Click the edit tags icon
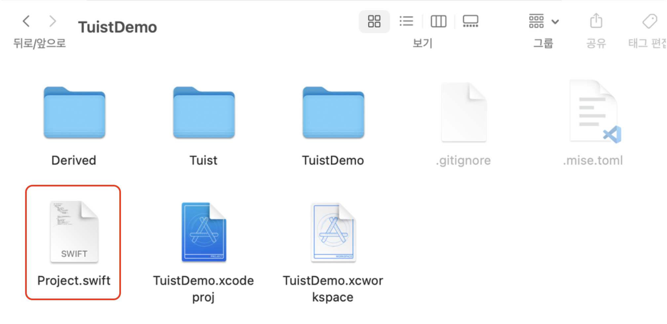 (650, 21)
